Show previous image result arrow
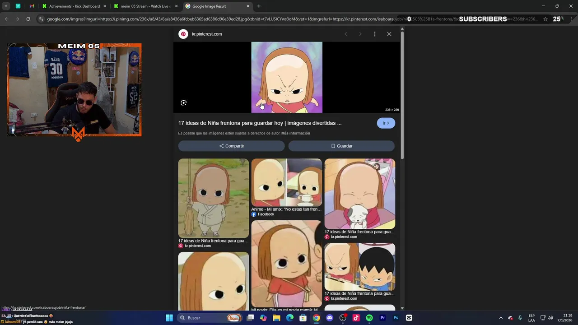The width and height of the screenshot is (578, 325). pyautogui.click(x=346, y=34)
